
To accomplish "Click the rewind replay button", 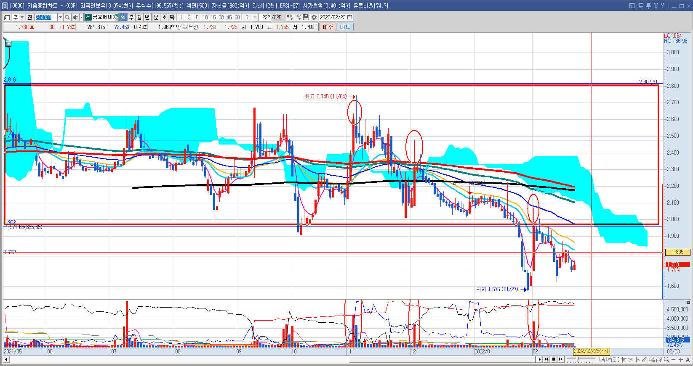I will coord(546,359).
